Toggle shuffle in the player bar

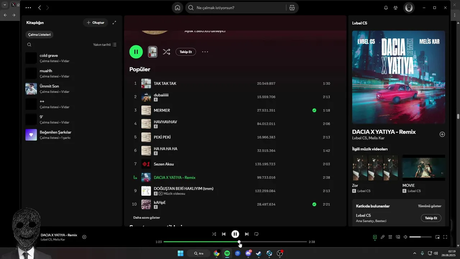click(214, 234)
